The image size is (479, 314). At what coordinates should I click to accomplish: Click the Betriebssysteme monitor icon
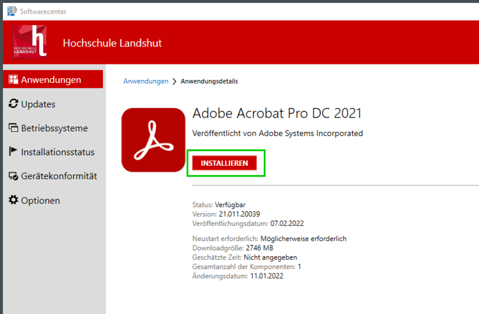tap(13, 128)
